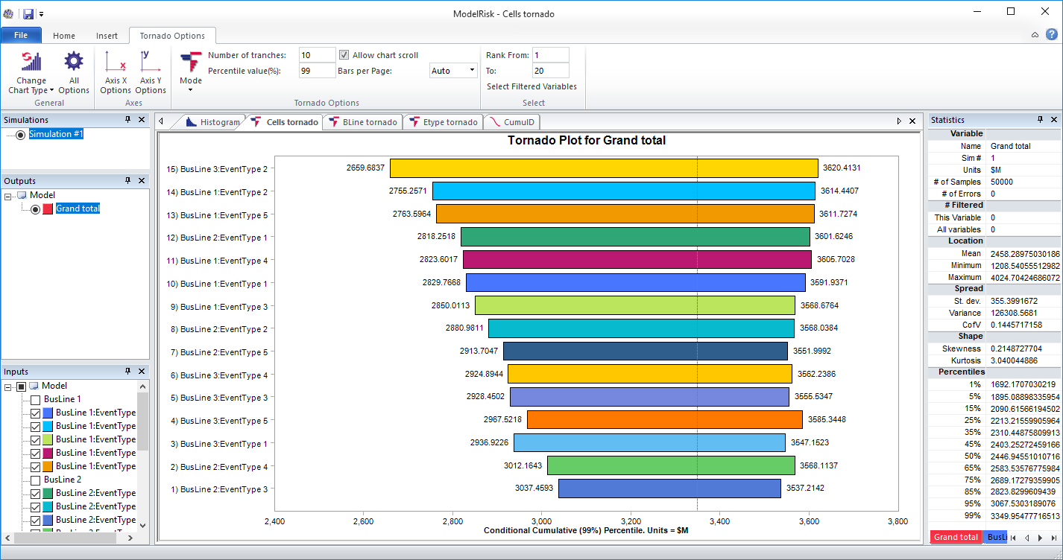The width and height of the screenshot is (1063, 560).
Task: Collapse the Model tree in Inputs panel
Action: [x=7, y=386]
